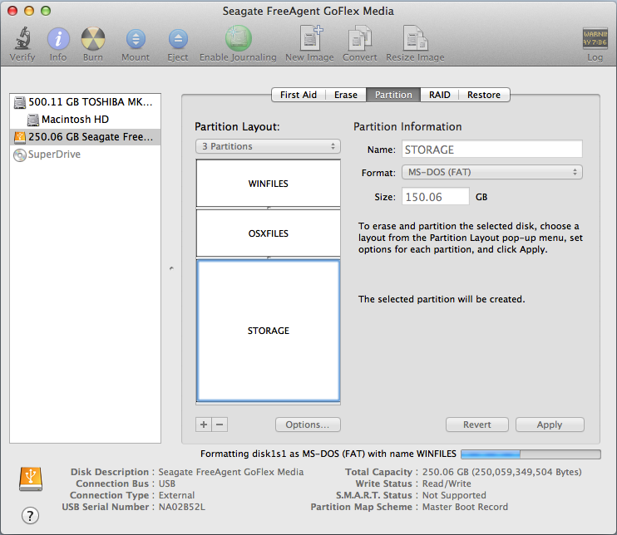Screen dimensions: 617x535
Task: Select Macintosh HD in the sidebar
Action: point(75,120)
